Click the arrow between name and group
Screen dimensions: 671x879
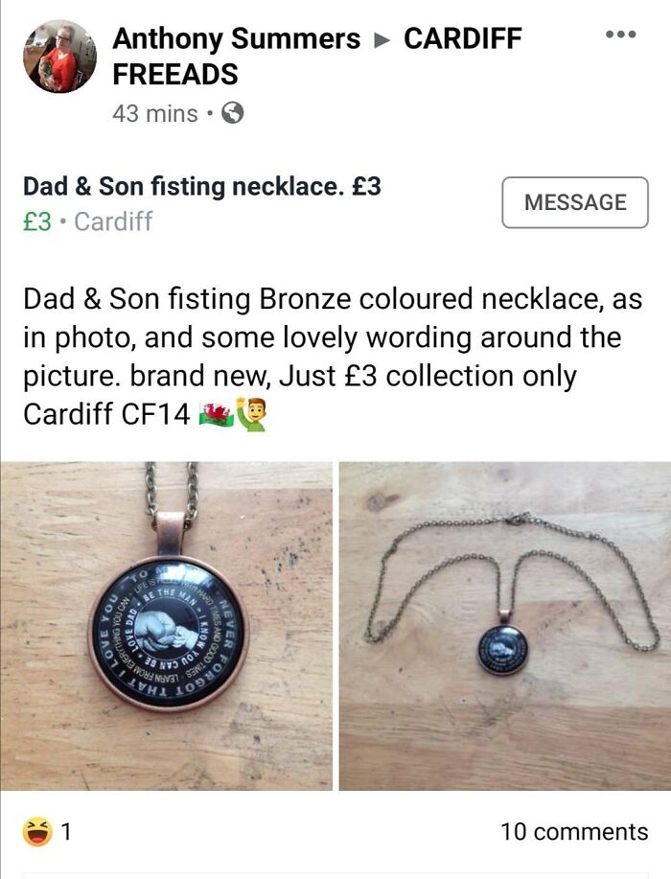point(382,40)
